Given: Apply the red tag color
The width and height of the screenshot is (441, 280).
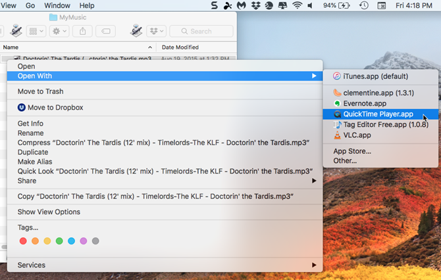Looking at the screenshot, I should [x=23, y=241].
